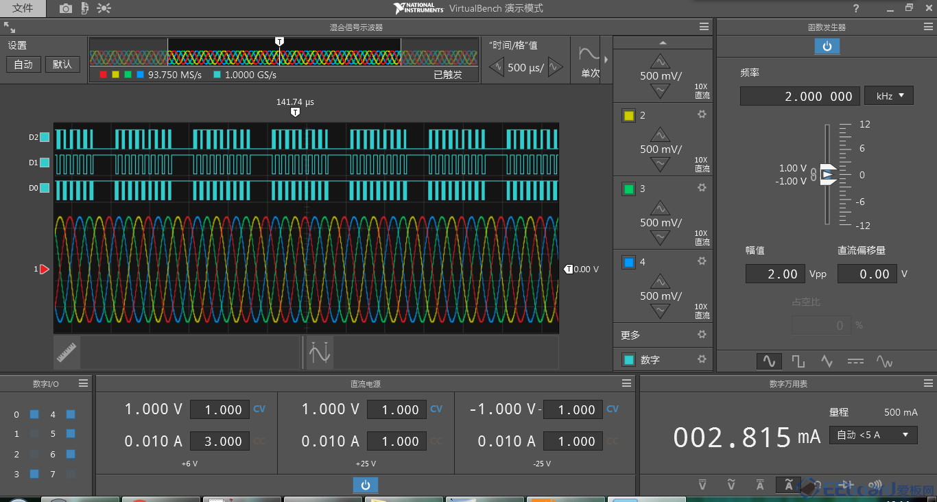Capture a screenshot with the camera icon
The height and width of the screenshot is (502, 937).
pos(65,8)
